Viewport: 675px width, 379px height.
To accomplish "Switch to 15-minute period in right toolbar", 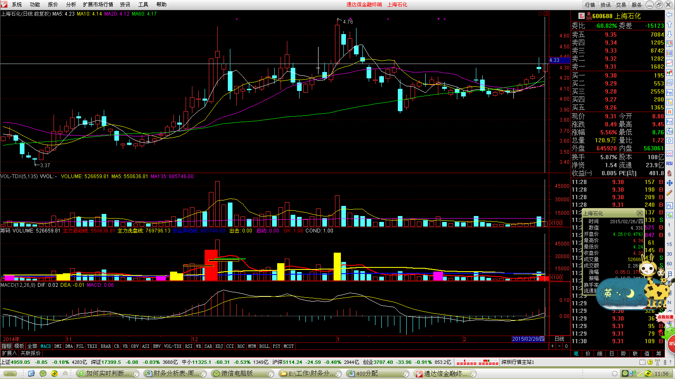I will click(670, 244).
